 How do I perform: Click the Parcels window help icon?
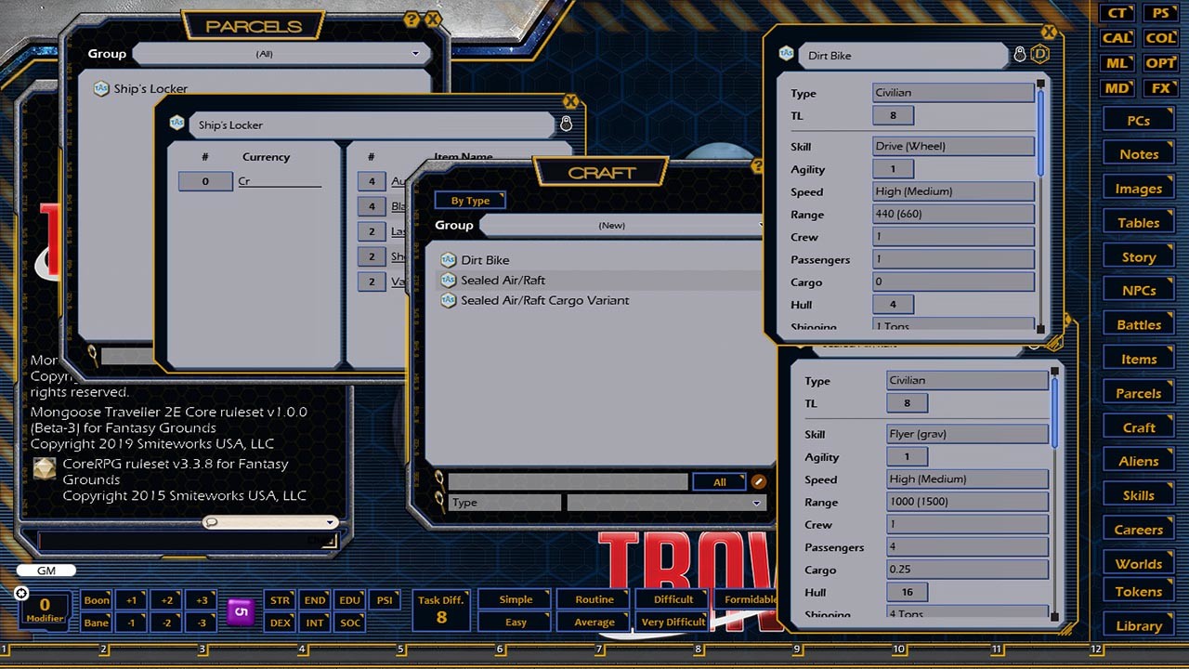tap(412, 20)
